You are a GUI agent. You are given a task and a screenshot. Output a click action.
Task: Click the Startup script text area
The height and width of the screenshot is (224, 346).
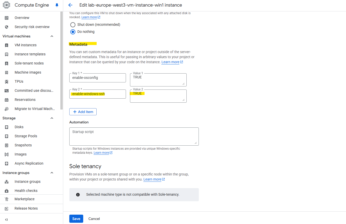pyautogui.click(x=134, y=137)
